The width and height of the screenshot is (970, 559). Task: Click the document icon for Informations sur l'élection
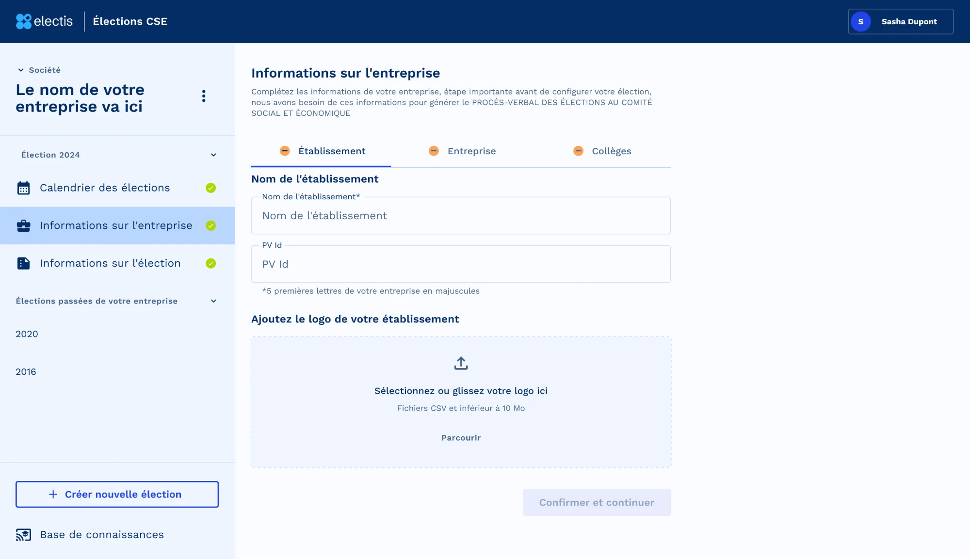[23, 263]
